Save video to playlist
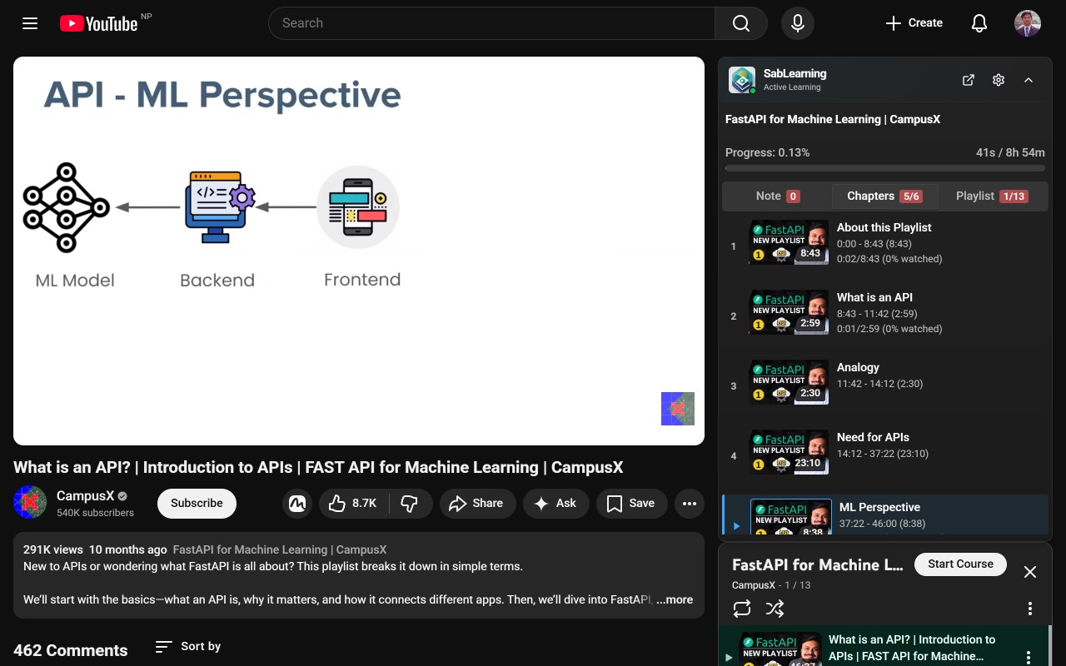1066x666 pixels. point(631,503)
